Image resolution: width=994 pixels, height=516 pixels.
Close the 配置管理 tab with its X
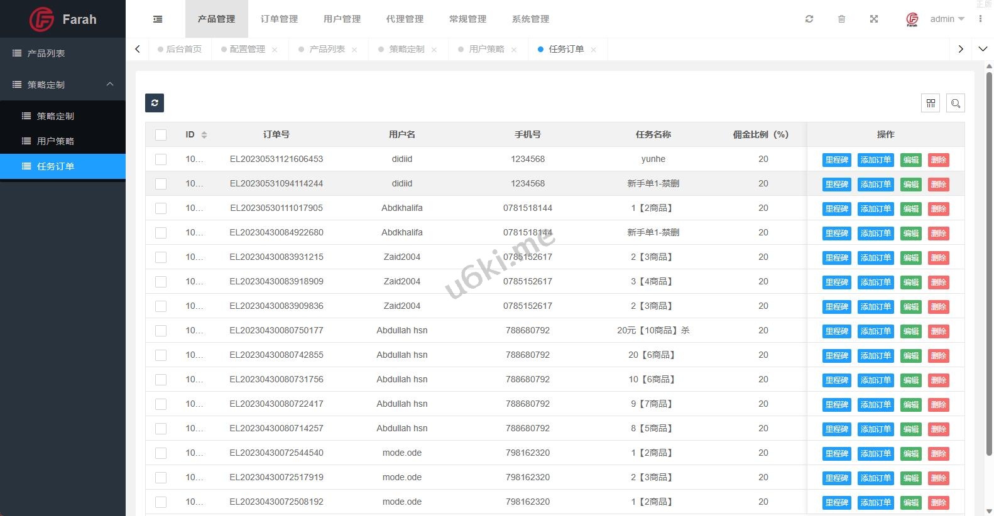(x=275, y=50)
